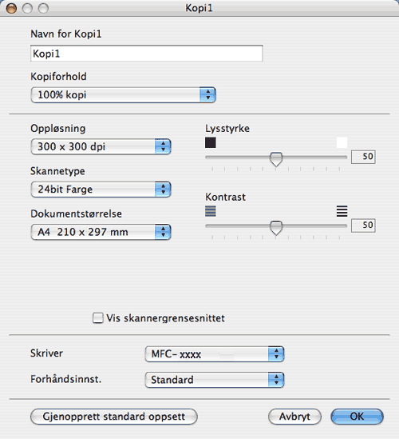
Task: Click the Avbryt button
Action: pos(294,417)
